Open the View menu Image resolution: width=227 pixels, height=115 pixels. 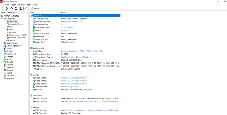click(x=7, y=5)
